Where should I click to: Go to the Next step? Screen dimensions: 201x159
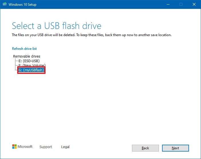point(175,148)
